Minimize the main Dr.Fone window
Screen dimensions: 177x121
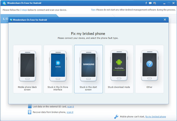[164, 3]
